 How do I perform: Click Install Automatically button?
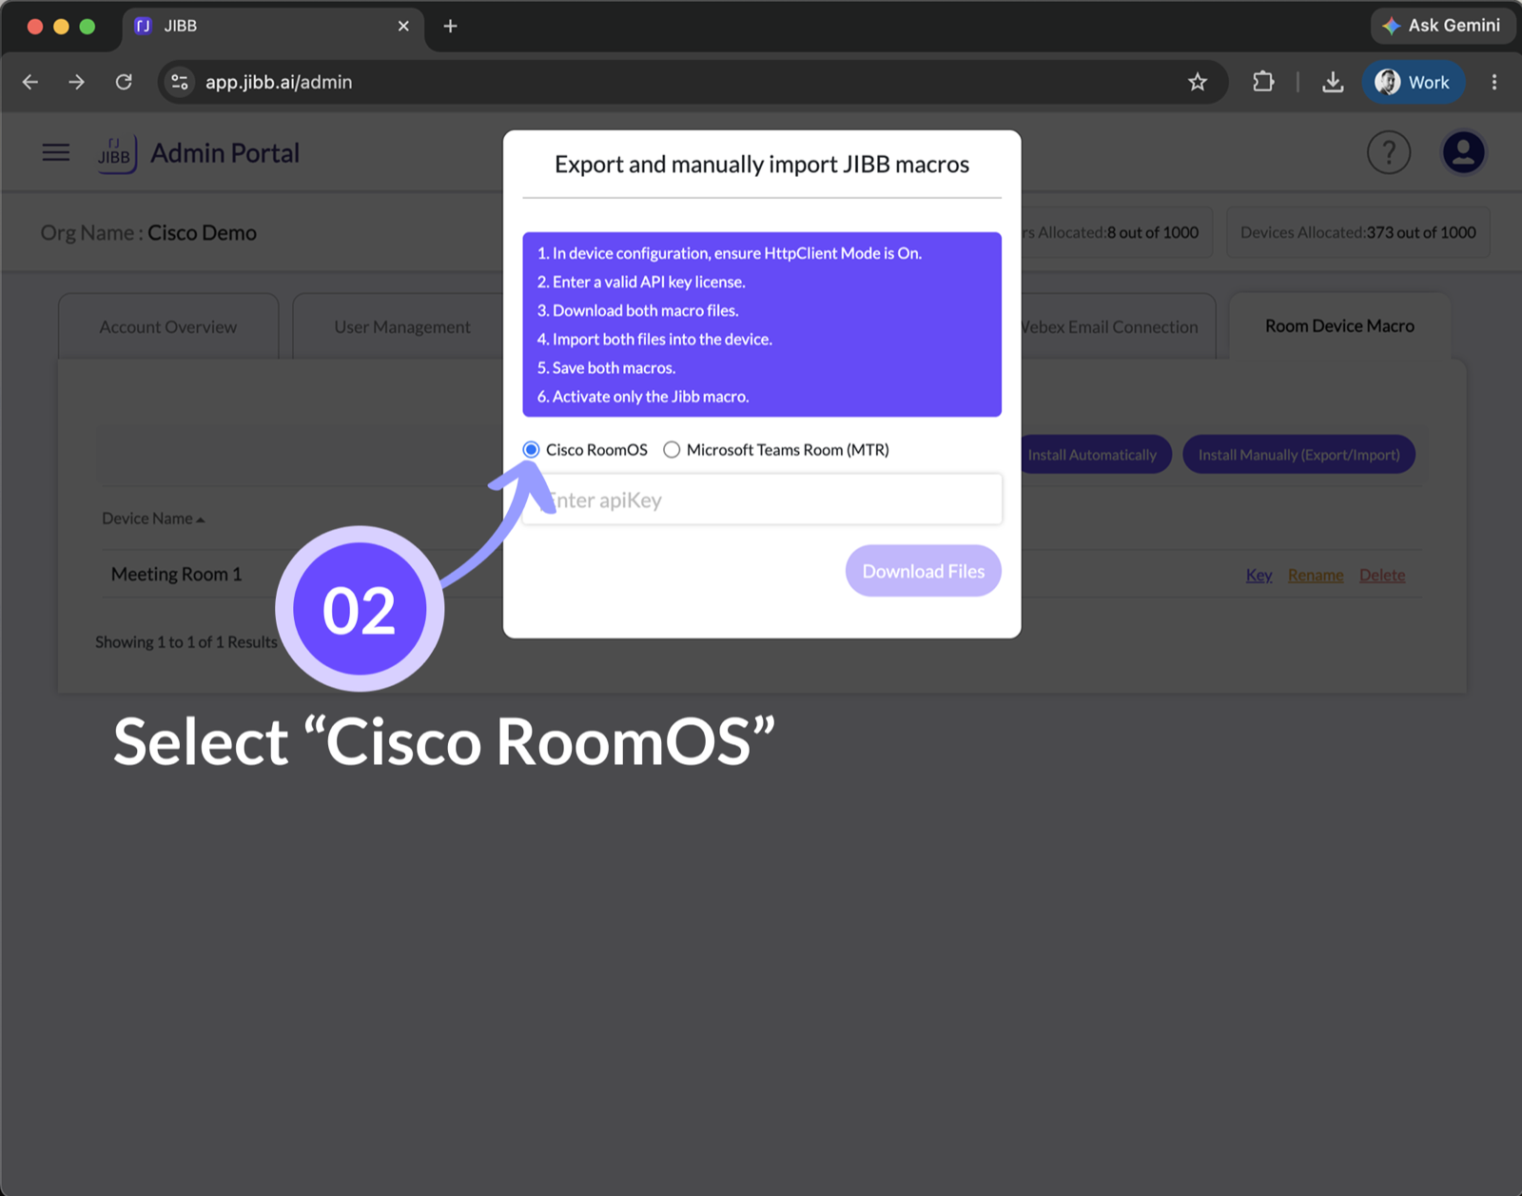pyautogui.click(x=1093, y=455)
